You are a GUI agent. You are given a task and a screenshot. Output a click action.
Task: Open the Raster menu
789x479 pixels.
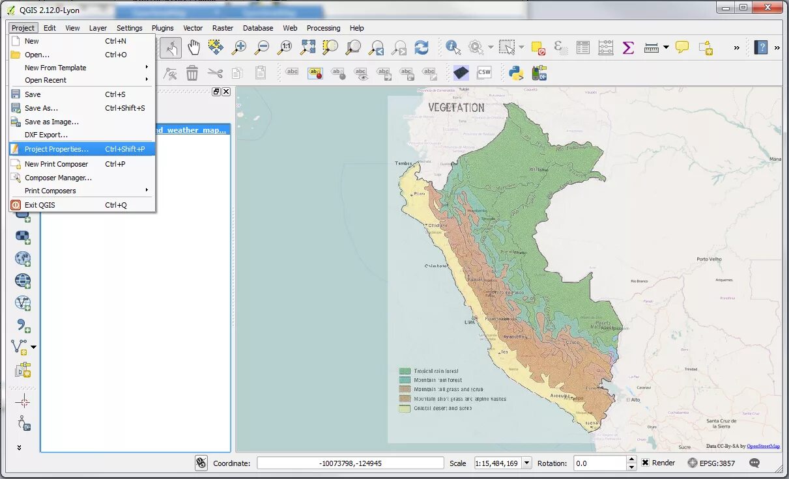222,28
